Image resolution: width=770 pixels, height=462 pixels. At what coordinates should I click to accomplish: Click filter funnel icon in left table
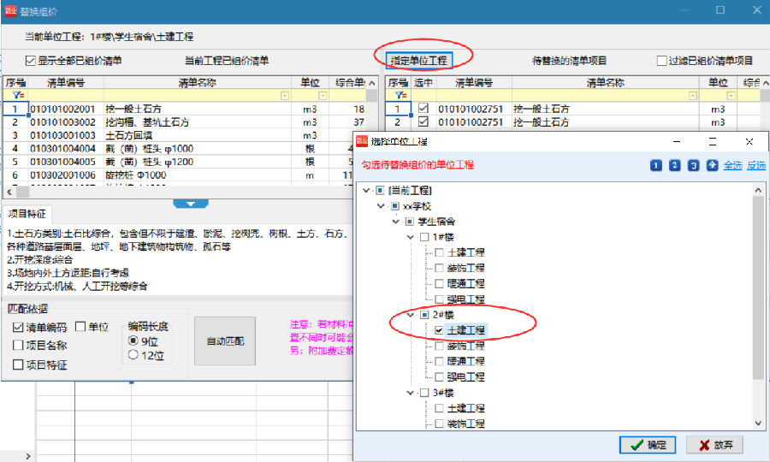[18, 95]
